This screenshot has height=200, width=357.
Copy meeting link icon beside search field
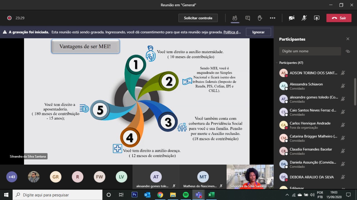[x=348, y=51]
